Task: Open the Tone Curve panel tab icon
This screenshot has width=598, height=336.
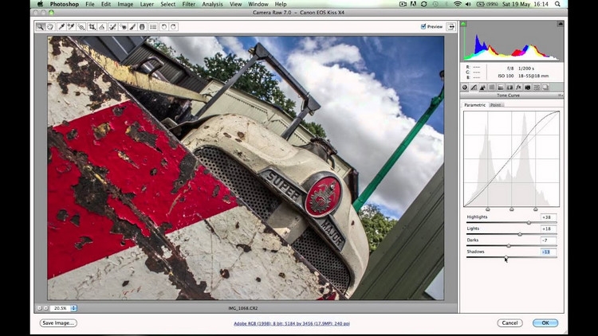Action: [x=474, y=88]
